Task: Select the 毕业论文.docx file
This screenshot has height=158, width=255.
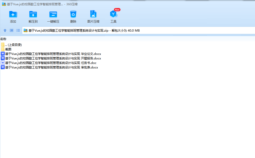Action: click(x=51, y=54)
